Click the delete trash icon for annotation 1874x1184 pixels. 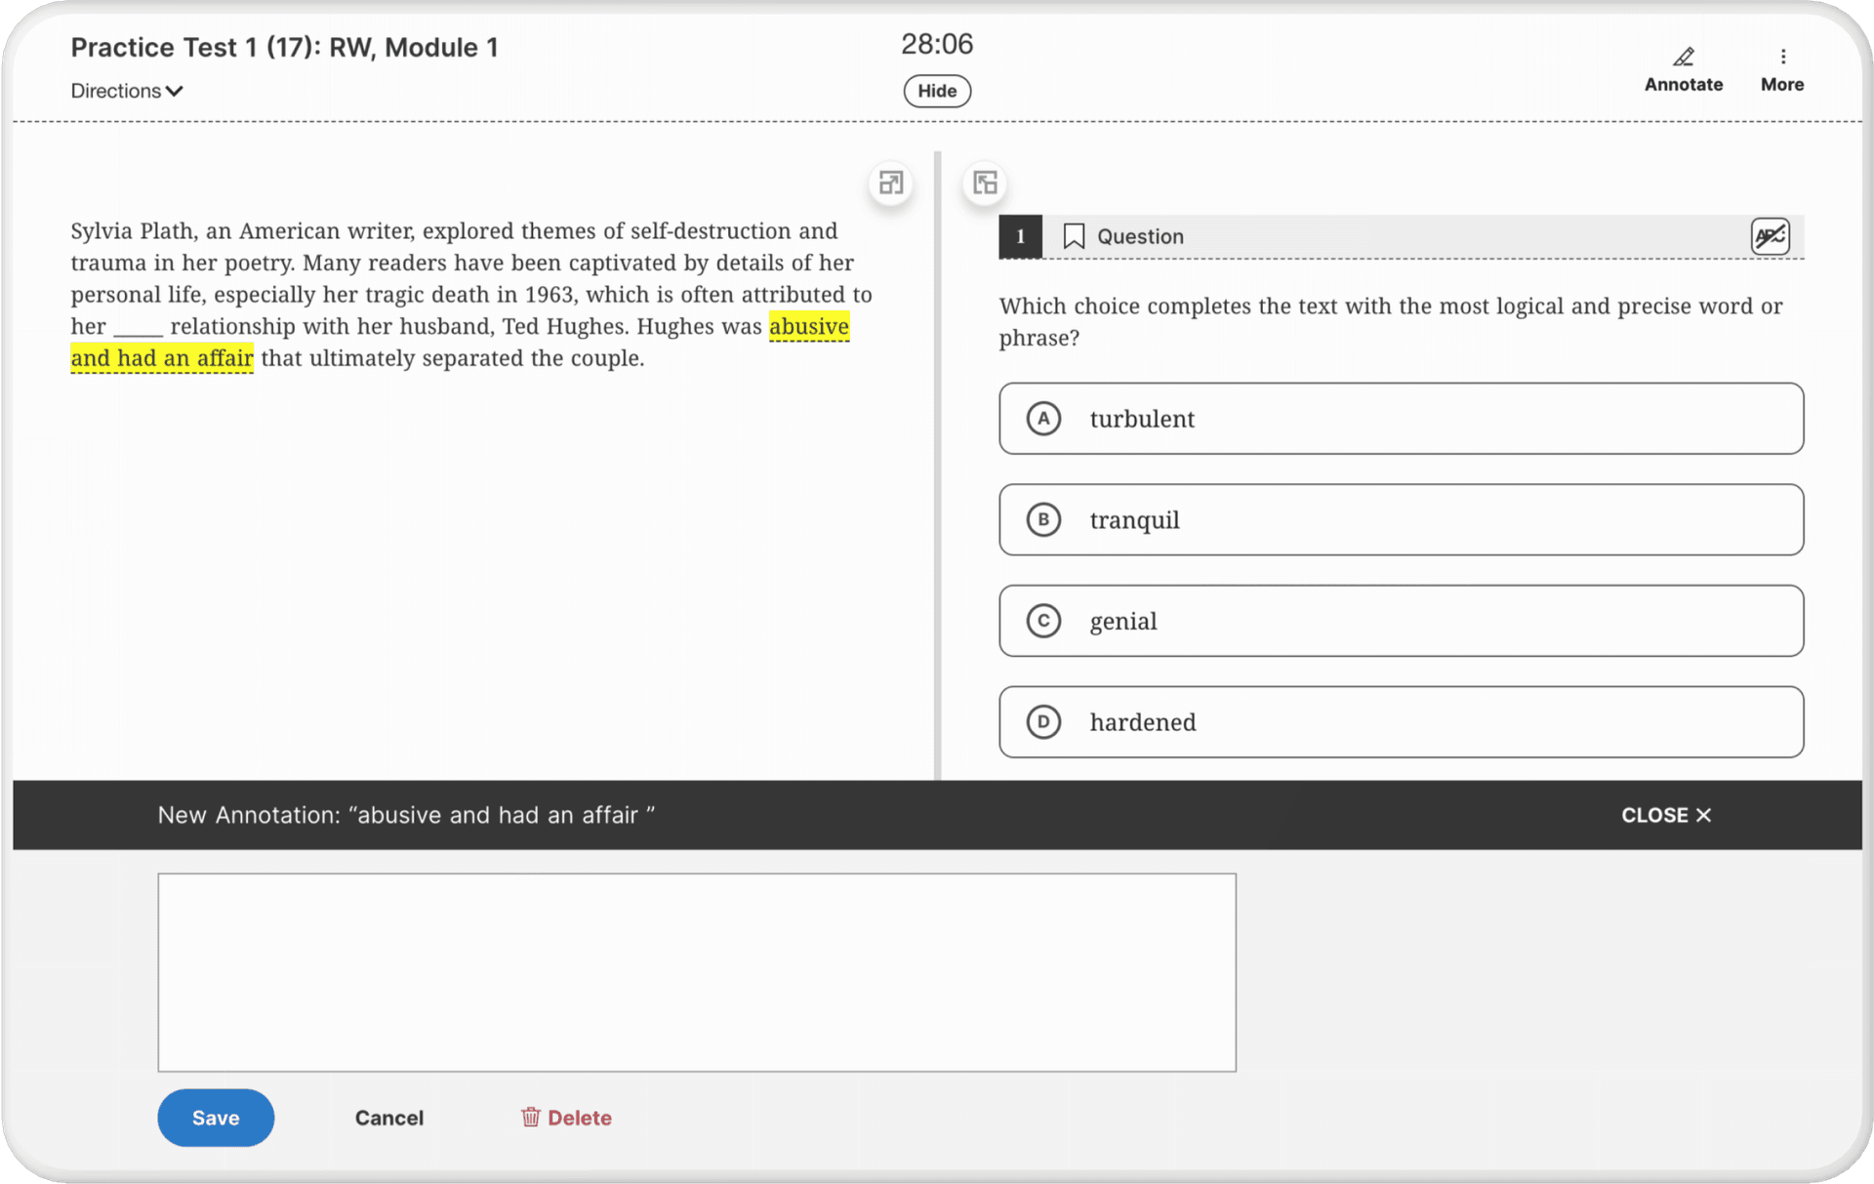pyautogui.click(x=529, y=1118)
